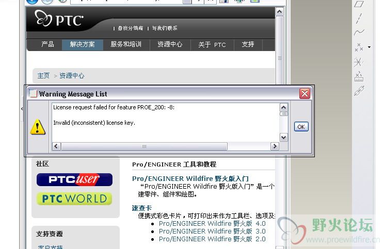Open the 解决方案 navigation tab

pyautogui.click(x=82, y=45)
